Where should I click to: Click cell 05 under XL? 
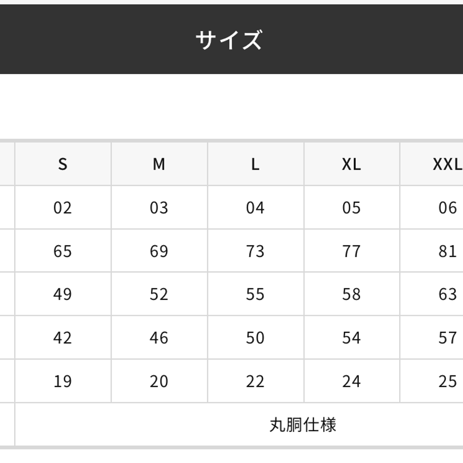(352, 207)
